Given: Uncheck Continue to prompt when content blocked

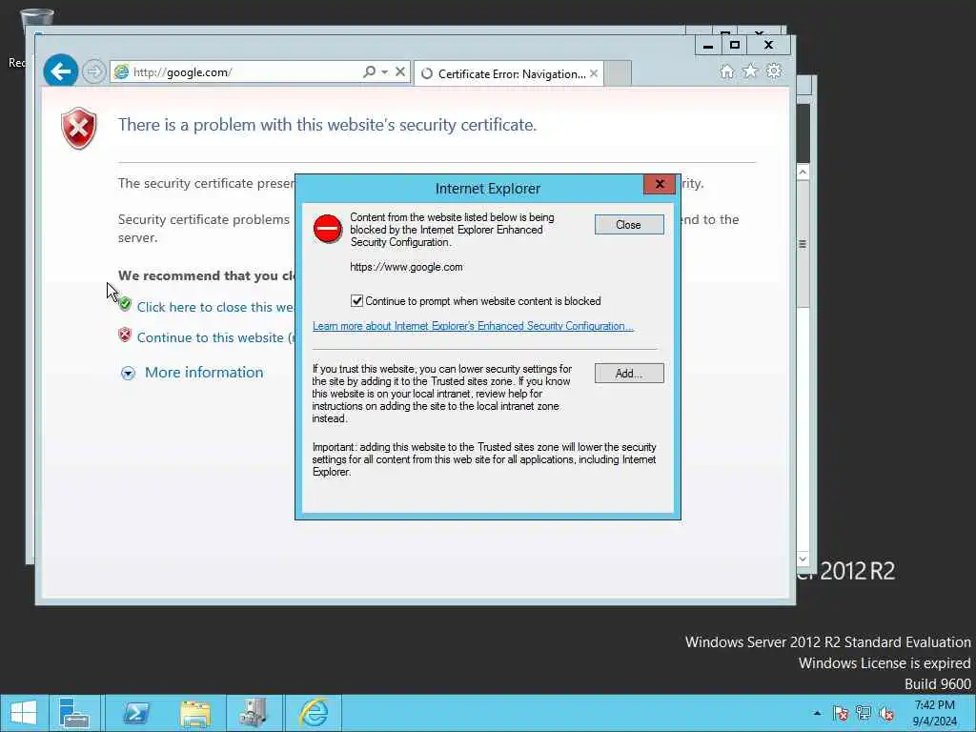Looking at the screenshot, I should 356,301.
